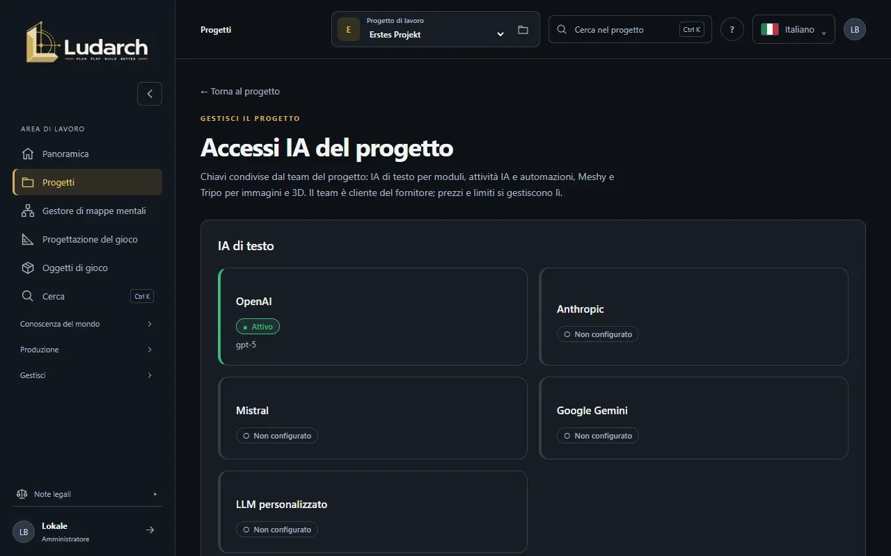
Task: Go to Panoramica in the sidebar
Action: [87, 154]
